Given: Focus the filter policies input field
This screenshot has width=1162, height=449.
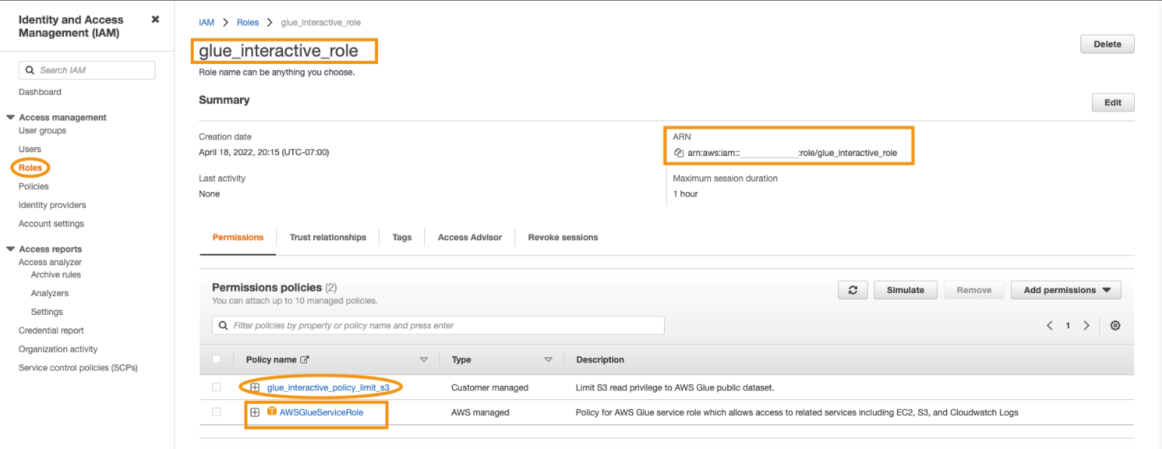Looking at the screenshot, I should click(438, 325).
